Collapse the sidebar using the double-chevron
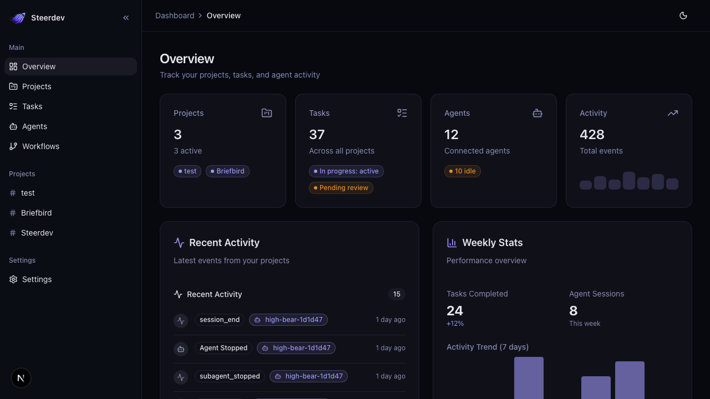 pyautogui.click(x=126, y=17)
